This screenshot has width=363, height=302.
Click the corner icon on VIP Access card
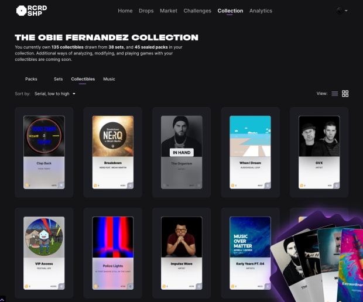click(61, 286)
